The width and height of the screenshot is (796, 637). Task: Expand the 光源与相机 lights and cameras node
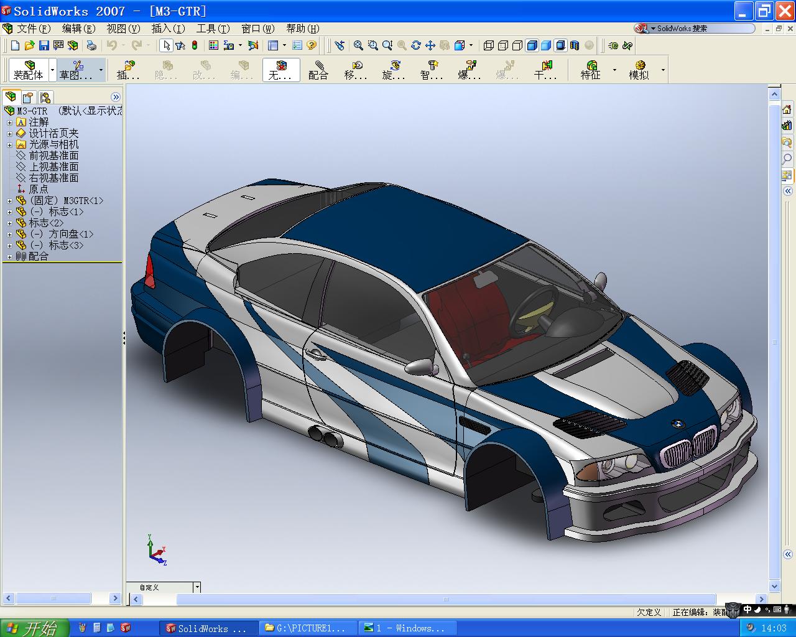9,145
